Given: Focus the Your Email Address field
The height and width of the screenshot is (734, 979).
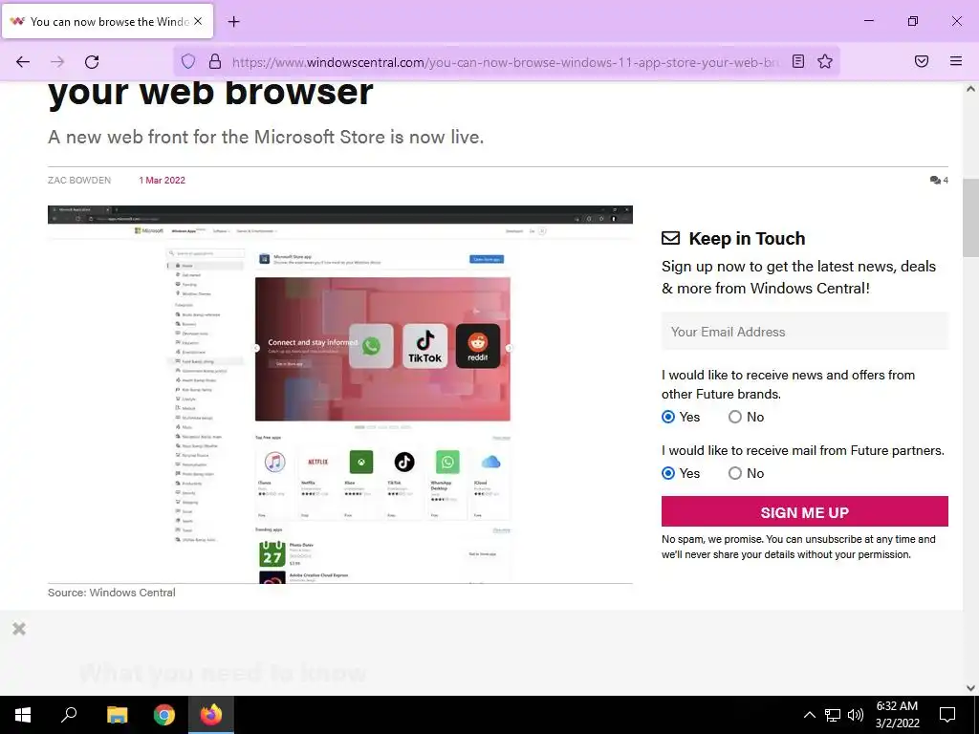Looking at the screenshot, I should point(805,332).
